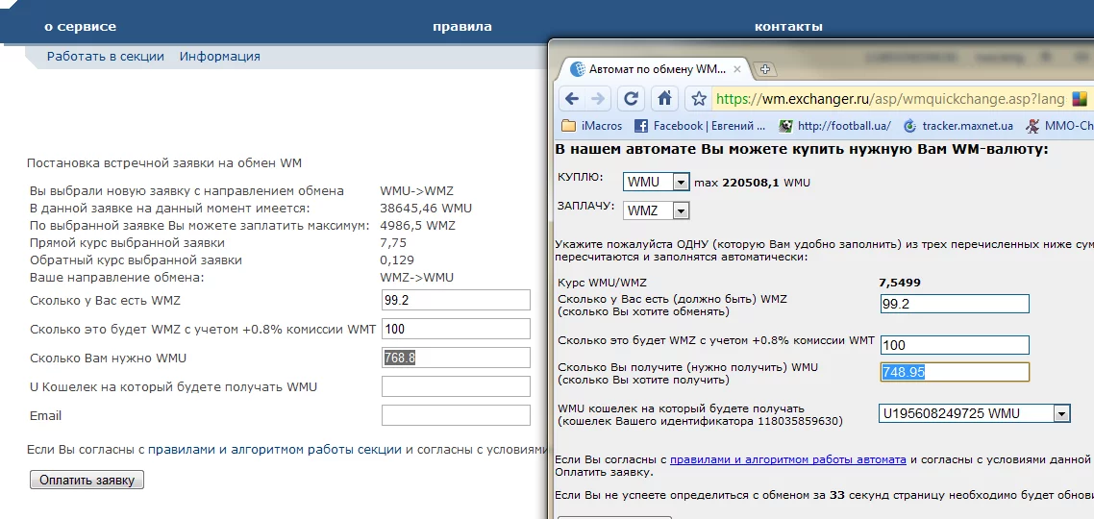
Task: Click the browser forward arrow
Action: 599,99
